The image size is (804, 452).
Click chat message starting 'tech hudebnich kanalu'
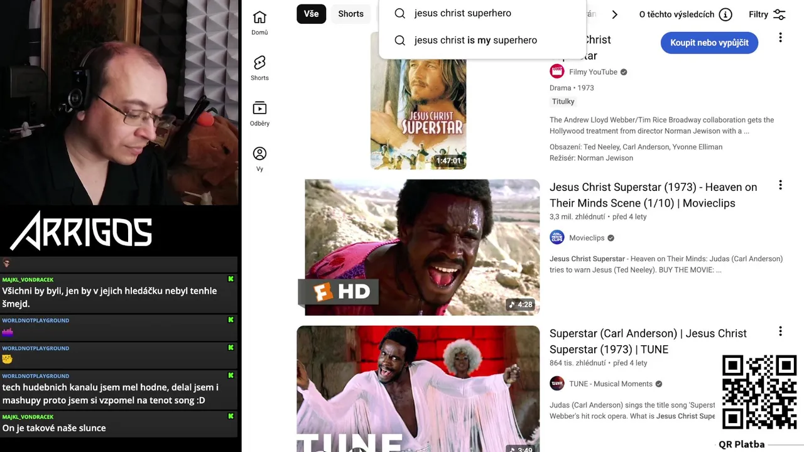click(110, 394)
